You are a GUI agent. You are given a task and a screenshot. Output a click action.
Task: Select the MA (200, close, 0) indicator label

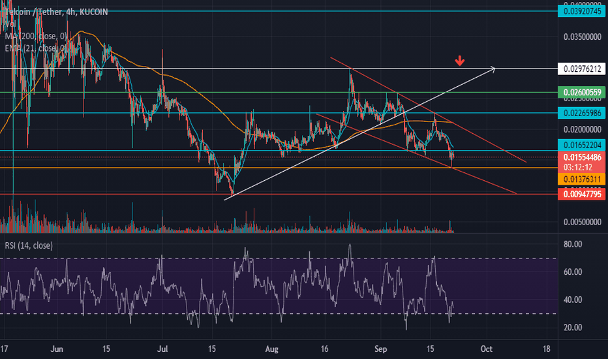36,37
